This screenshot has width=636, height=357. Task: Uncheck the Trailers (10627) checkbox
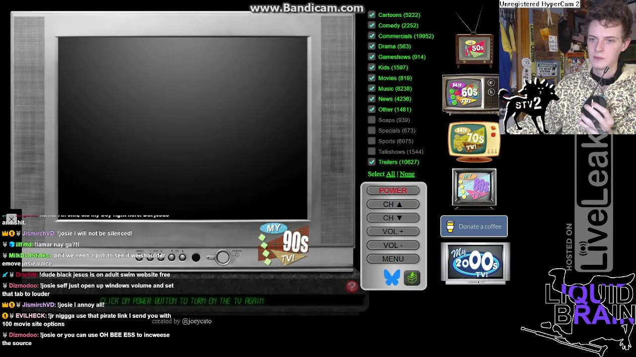click(372, 162)
